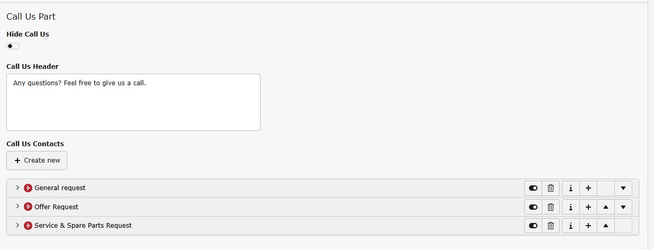Delete the Offer Request contact
654x250 pixels.
point(551,207)
